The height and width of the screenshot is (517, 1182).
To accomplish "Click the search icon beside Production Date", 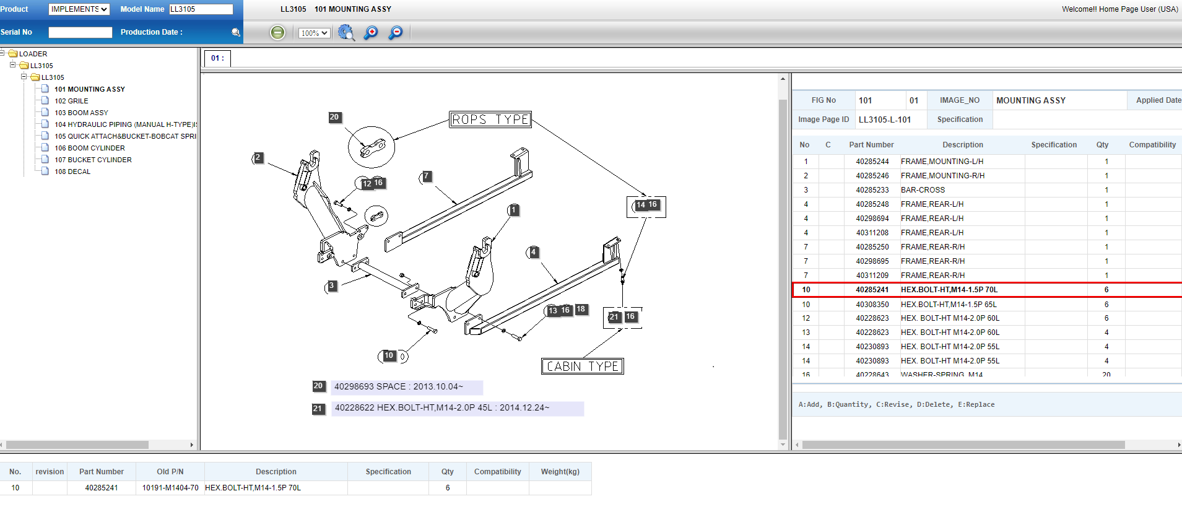I will pos(236,32).
